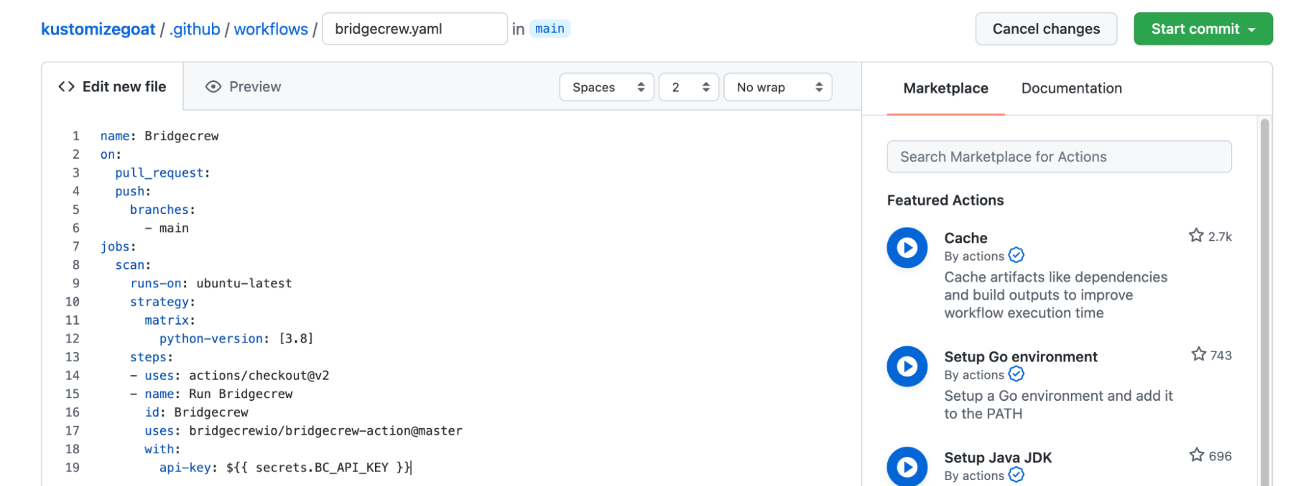Open the Setup Go environment title link
Viewport: 1311px width, 486px height.
click(x=1020, y=357)
